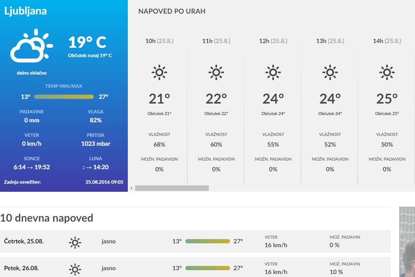The width and height of the screenshot is (415, 277).
Task: Click the 'jasno' label in Petek row
Action: (x=109, y=268)
